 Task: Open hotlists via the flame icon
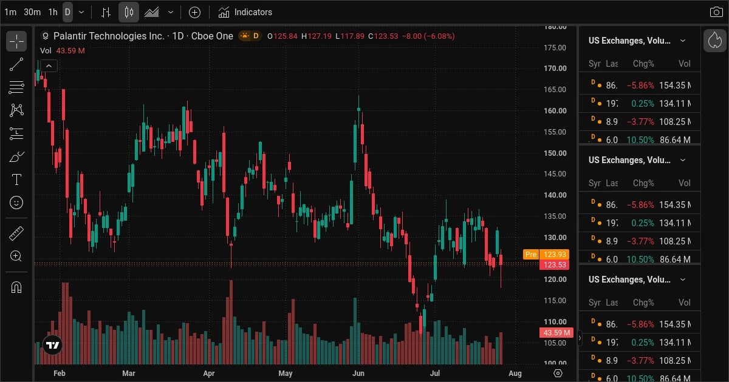point(715,41)
